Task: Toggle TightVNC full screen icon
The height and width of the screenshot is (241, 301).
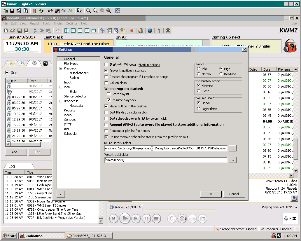Action: [x=118, y=11]
